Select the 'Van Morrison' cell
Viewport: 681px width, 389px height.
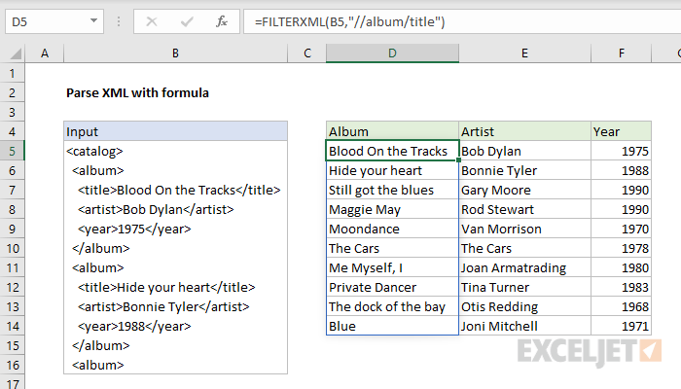pyautogui.click(x=524, y=229)
